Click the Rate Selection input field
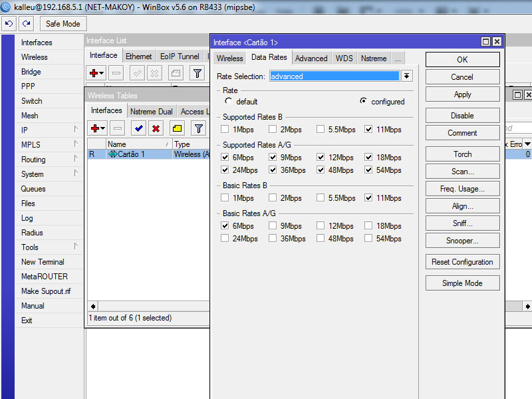This screenshot has width=532, height=399. [334, 76]
